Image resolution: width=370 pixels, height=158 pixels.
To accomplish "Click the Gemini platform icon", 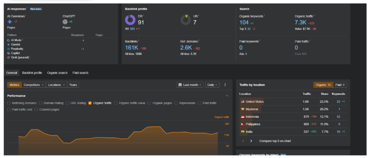I will click(x=9, y=44).
